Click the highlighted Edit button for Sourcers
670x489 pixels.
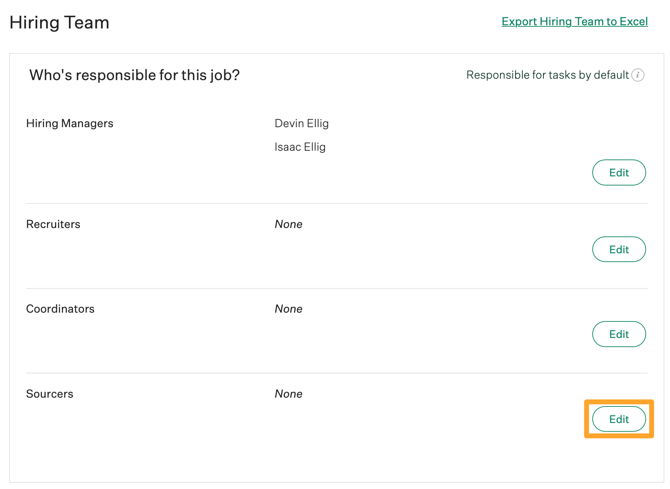tap(619, 419)
